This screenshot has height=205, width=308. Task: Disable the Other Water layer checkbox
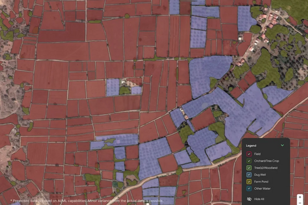coord(249,188)
